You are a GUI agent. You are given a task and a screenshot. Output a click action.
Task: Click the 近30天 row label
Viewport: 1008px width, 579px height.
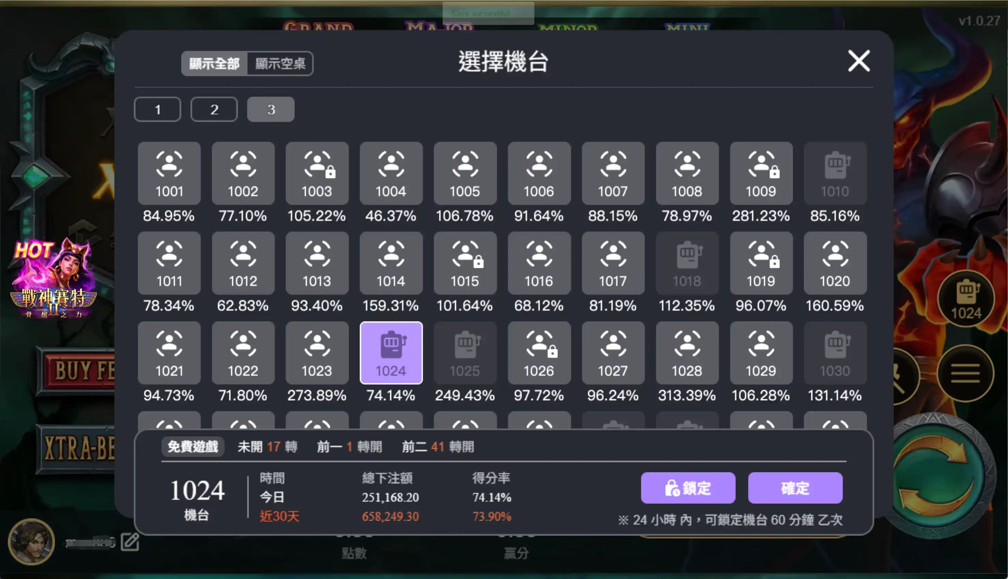[279, 516]
